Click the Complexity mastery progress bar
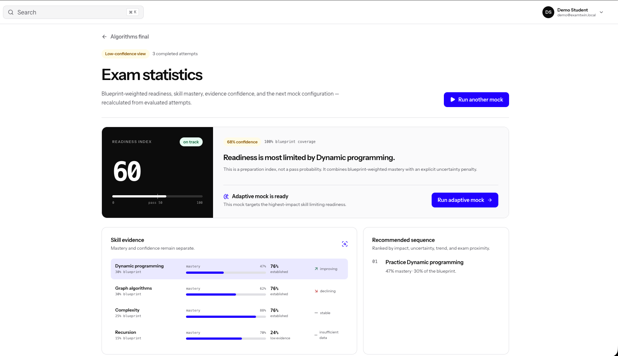Viewport: 618px width, 356px height. [x=226, y=317]
